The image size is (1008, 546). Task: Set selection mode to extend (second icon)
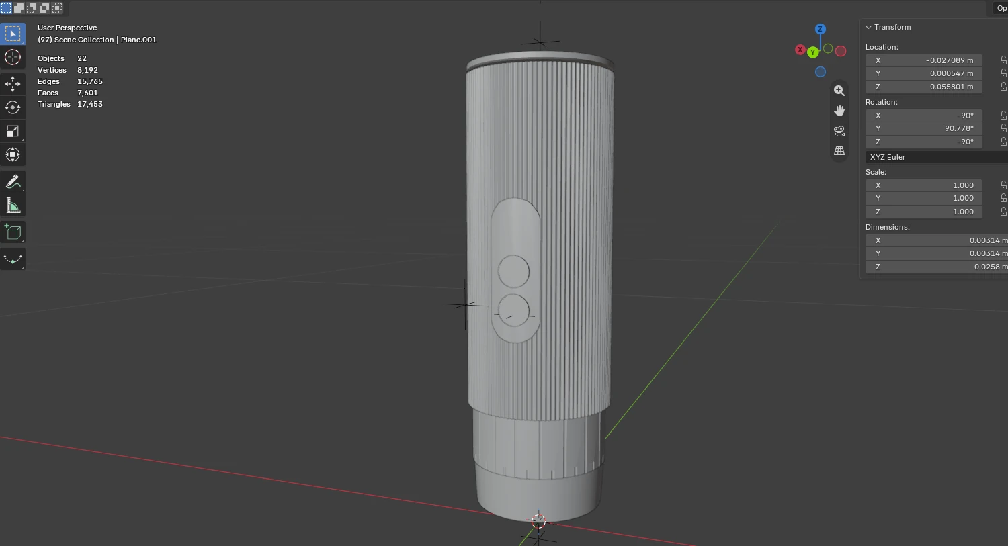click(x=19, y=8)
